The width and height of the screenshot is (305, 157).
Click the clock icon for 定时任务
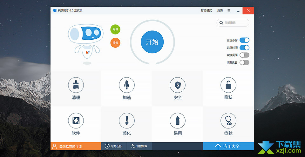[107, 146]
